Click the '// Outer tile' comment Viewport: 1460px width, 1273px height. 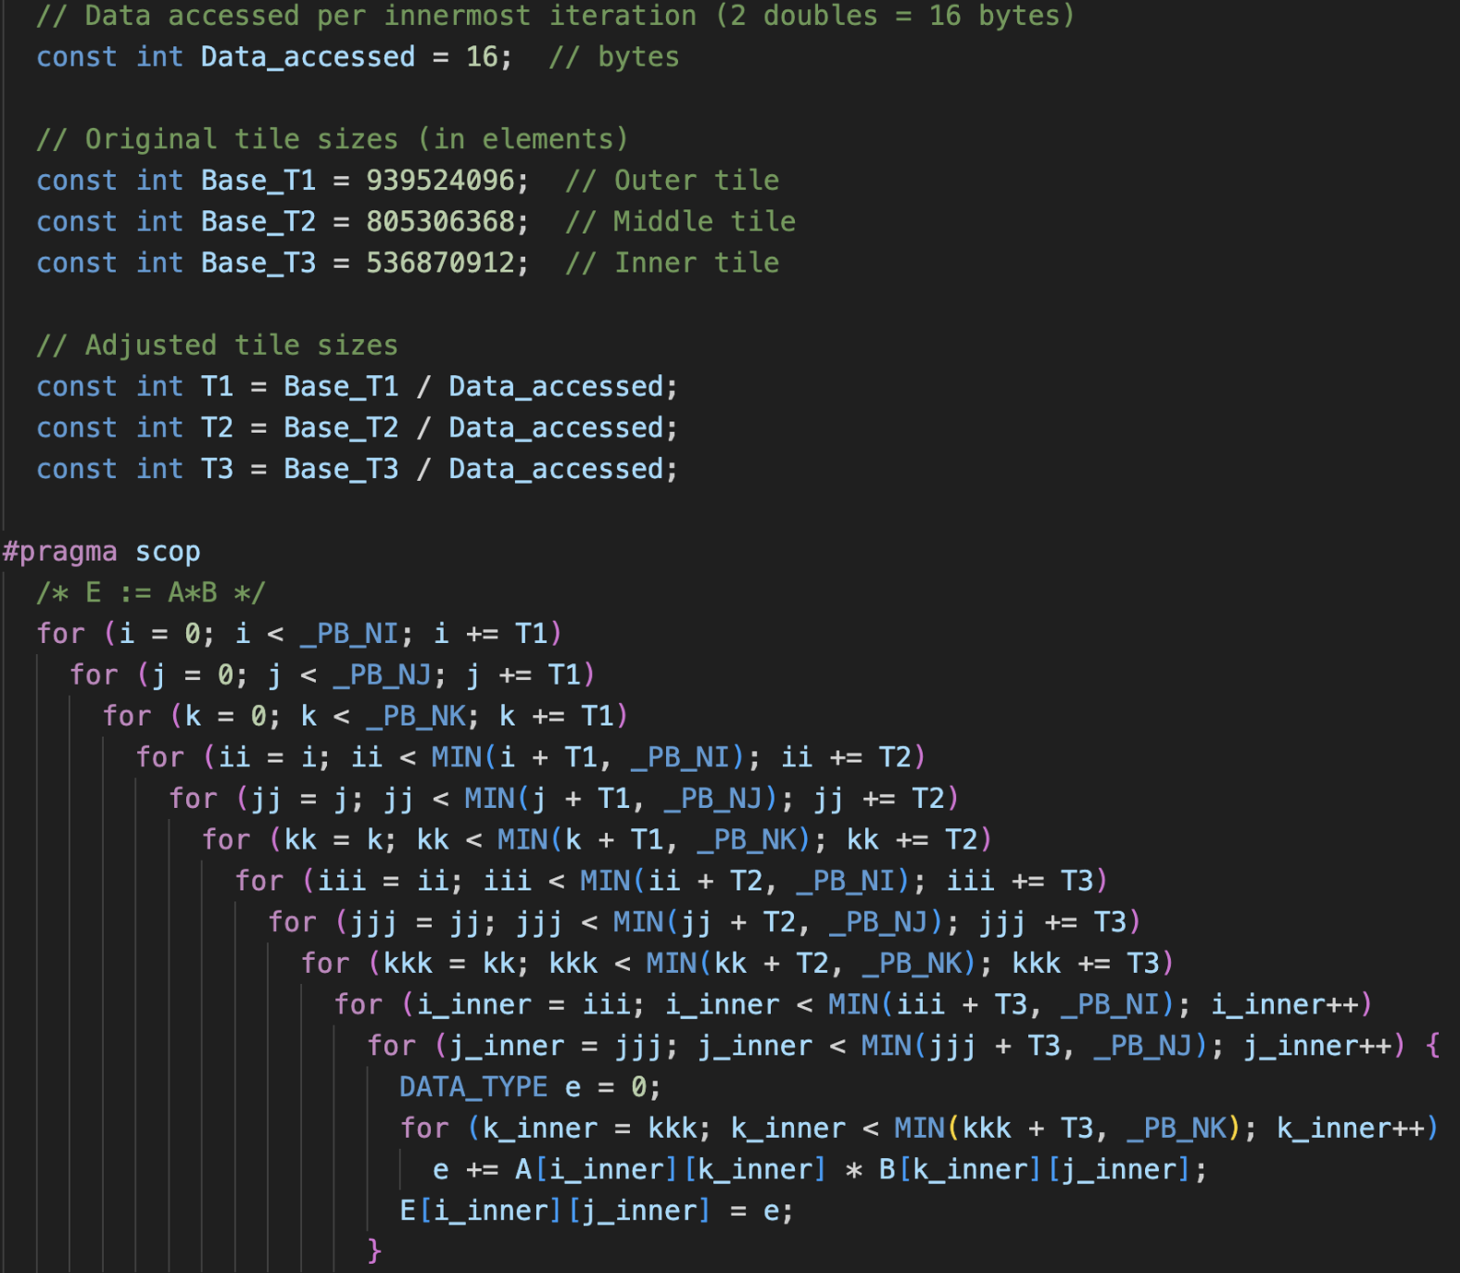pos(673,180)
